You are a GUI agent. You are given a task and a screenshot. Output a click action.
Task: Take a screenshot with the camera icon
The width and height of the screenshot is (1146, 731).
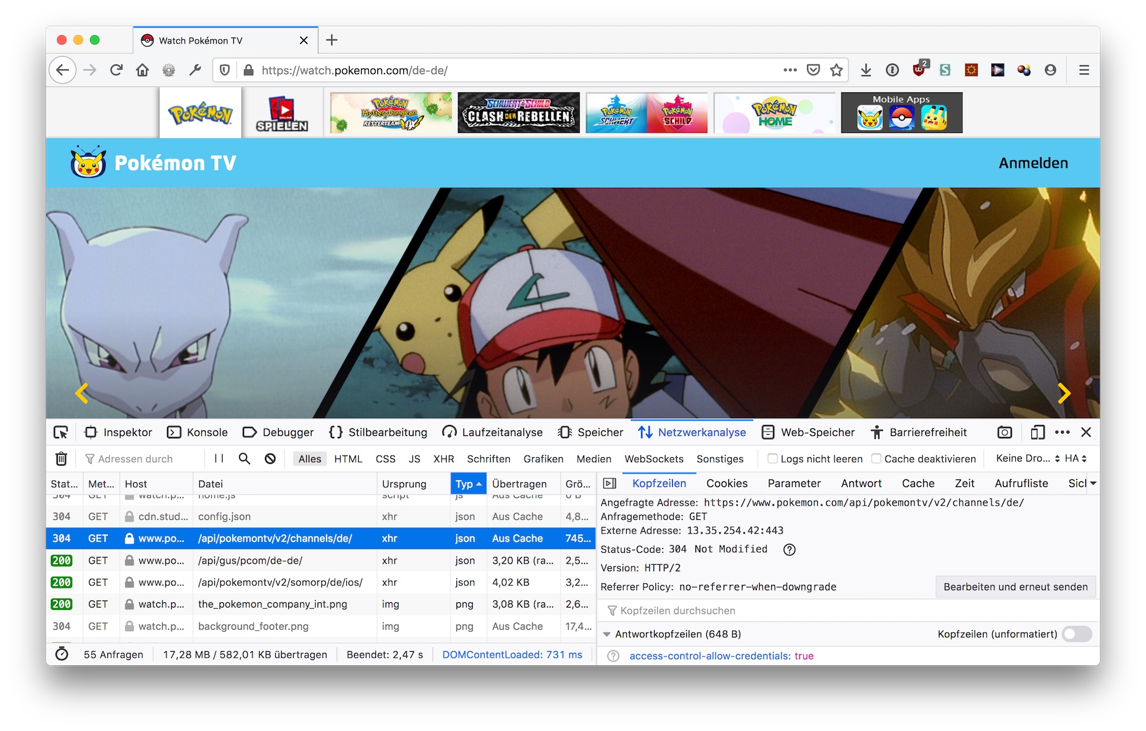(x=1005, y=432)
